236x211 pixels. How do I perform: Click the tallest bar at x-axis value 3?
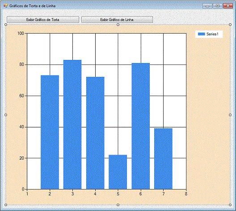pos(72,124)
